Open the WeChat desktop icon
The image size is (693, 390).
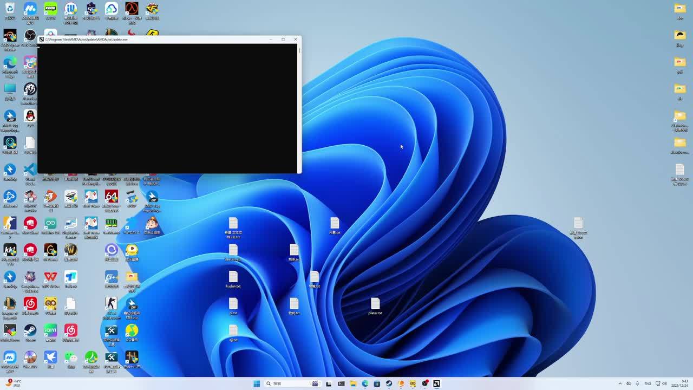[x=70, y=357]
